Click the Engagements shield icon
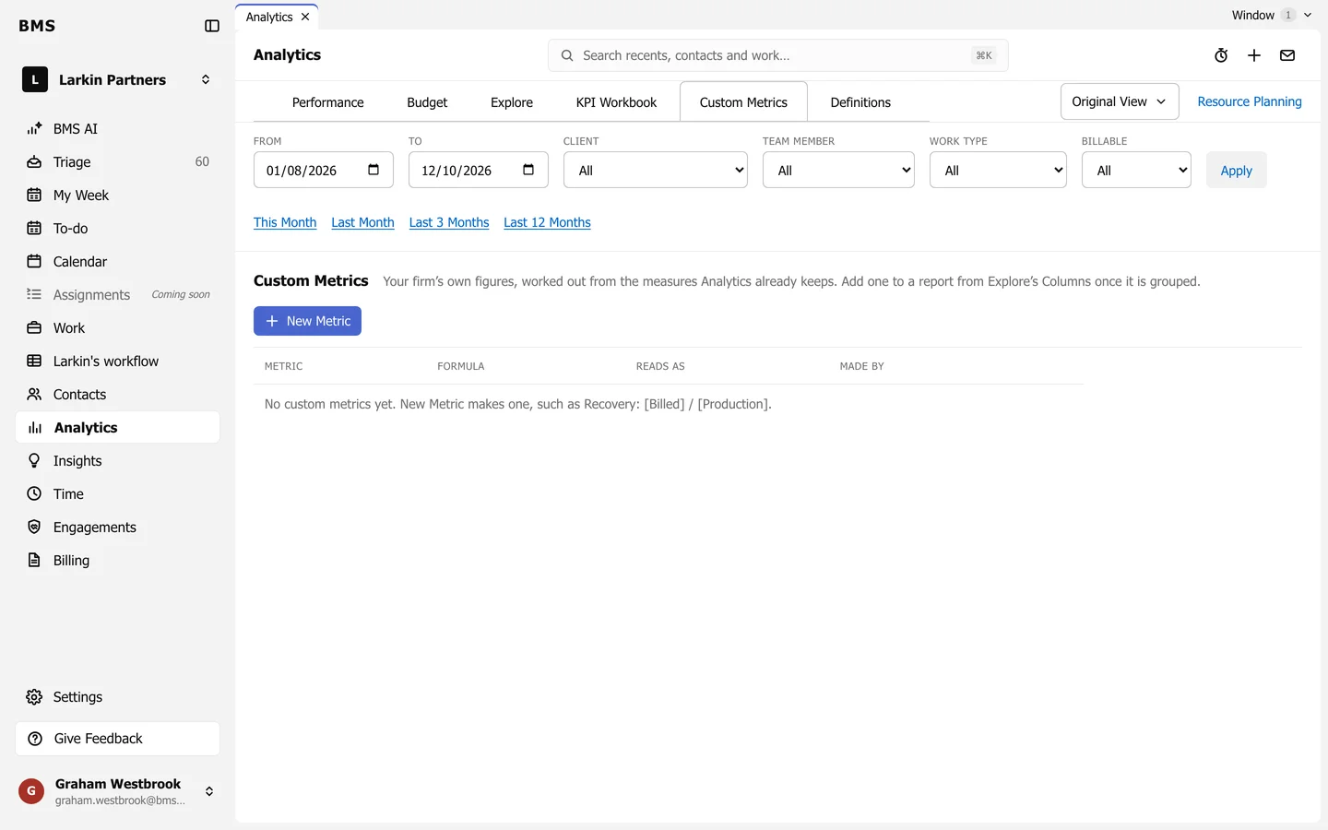This screenshot has height=830, width=1328. pyautogui.click(x=34, y=528)
